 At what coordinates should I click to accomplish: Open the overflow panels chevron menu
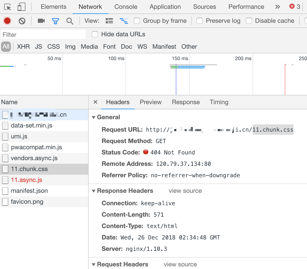click(277, 7)
